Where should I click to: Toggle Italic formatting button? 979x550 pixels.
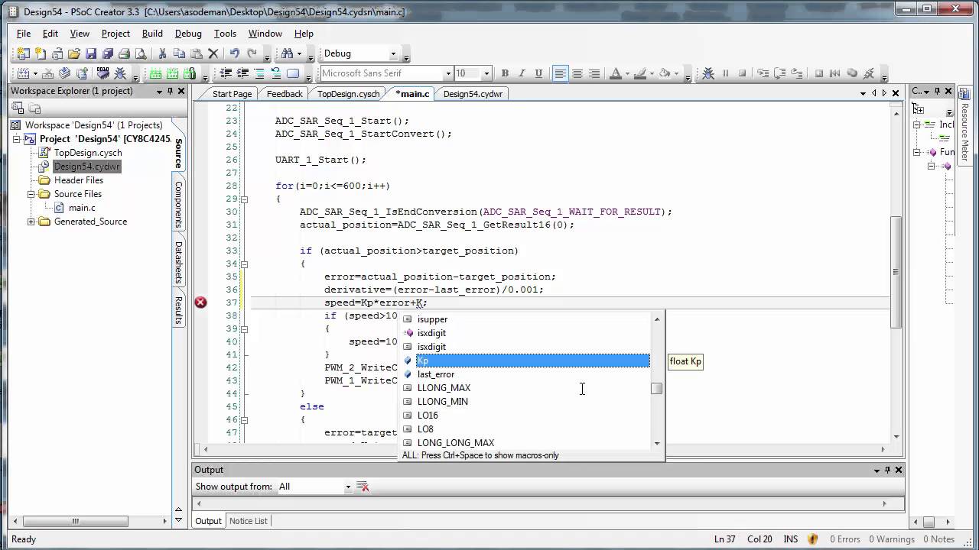[x=522, y=73]
